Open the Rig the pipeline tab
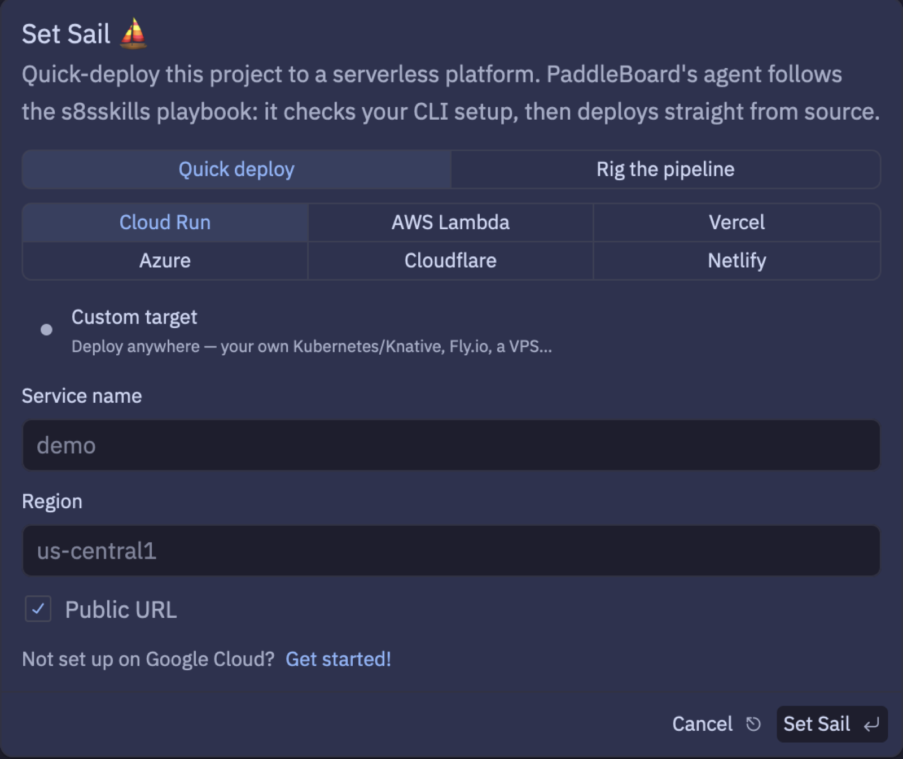The image size is (903, 759). pos(665,169)
